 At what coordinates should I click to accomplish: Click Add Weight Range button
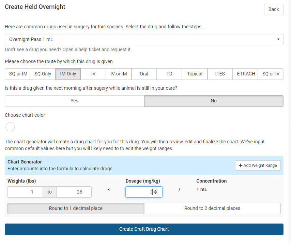[x=258, y=166]
